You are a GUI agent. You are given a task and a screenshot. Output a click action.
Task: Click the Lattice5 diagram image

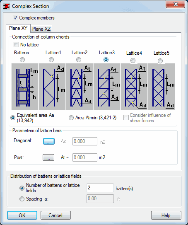point(161,87)
